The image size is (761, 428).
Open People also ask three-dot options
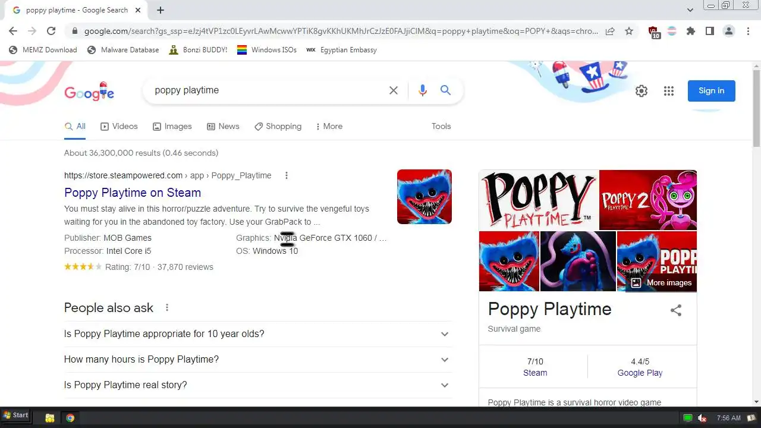167,307
